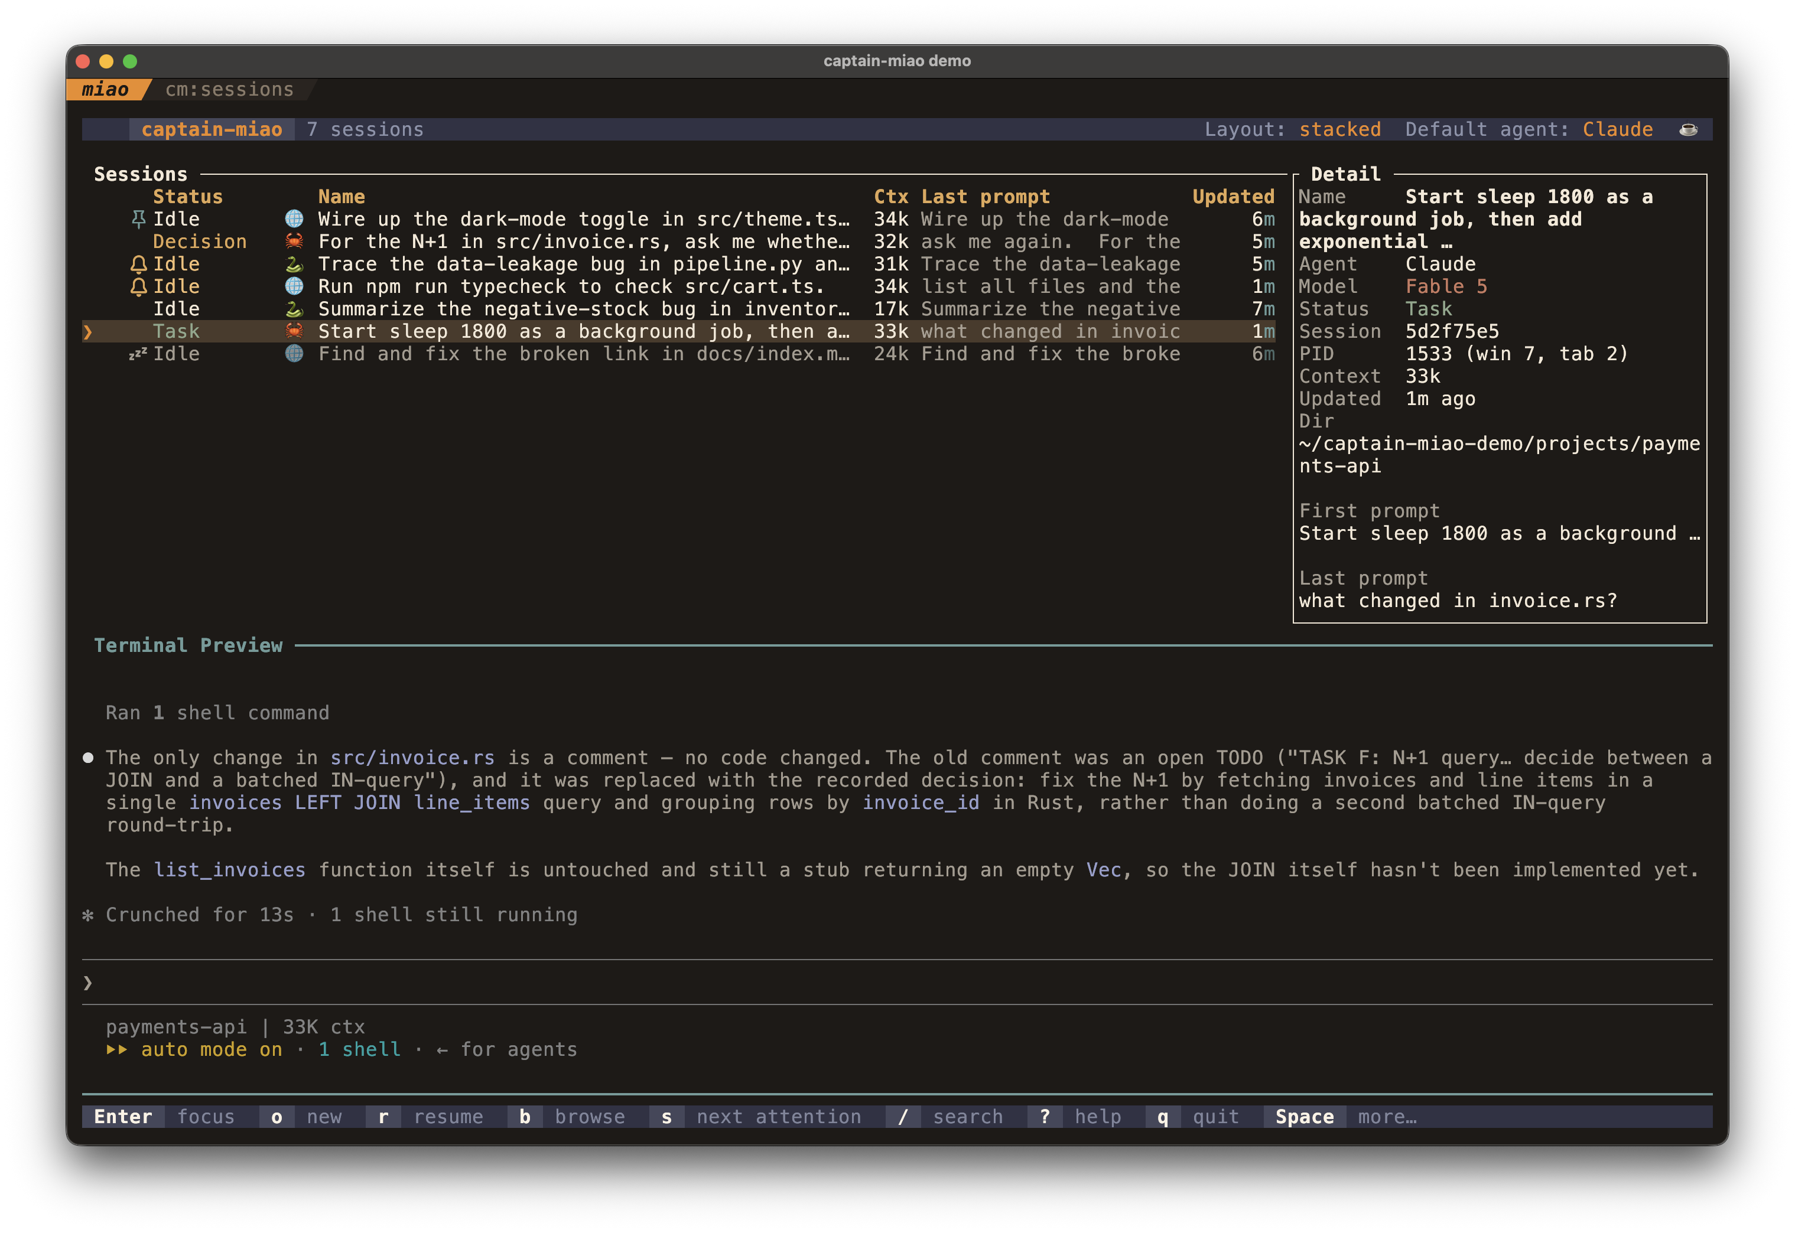Viewport: 1795px width, 1233px height.
Task: Change the Default agent: Claude setting
Action: [x=1529, y=129]
